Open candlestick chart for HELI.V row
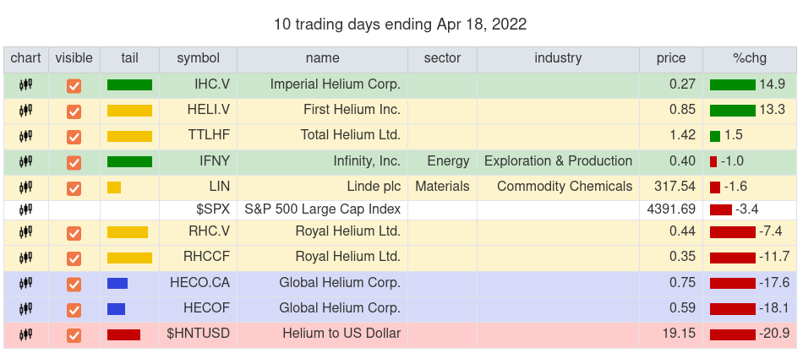 coord(26,111)
